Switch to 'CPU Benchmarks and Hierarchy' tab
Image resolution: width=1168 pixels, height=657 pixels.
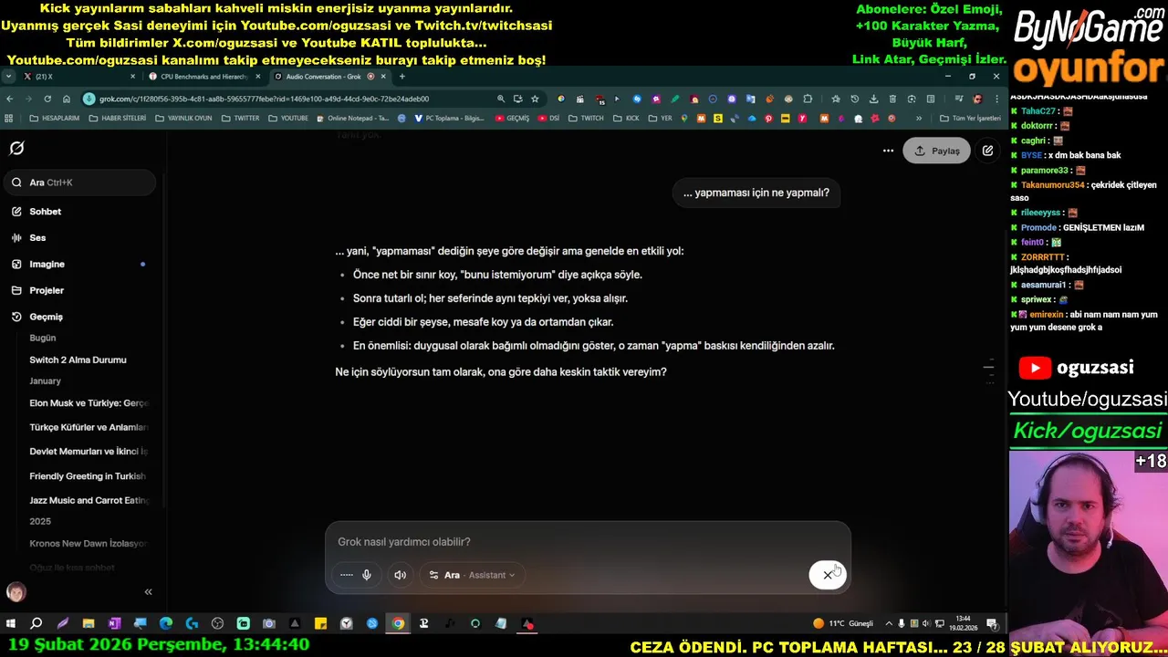coord(203,77)
